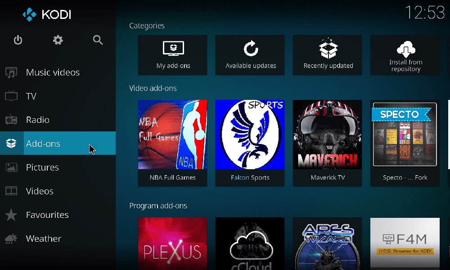450x270 pixels.
Task: Launch the F4M Streamer program add-on
Action: [405, 243]
